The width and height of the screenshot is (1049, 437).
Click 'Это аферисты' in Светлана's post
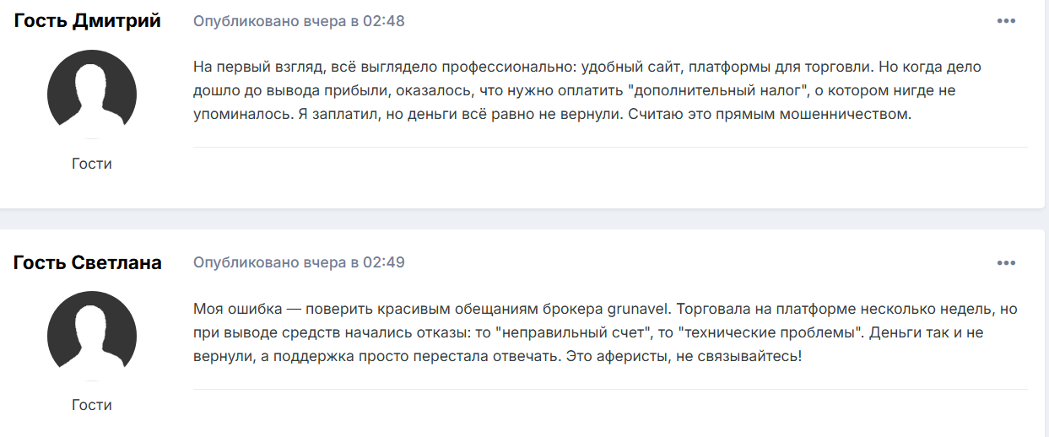[x=606, y=357]
